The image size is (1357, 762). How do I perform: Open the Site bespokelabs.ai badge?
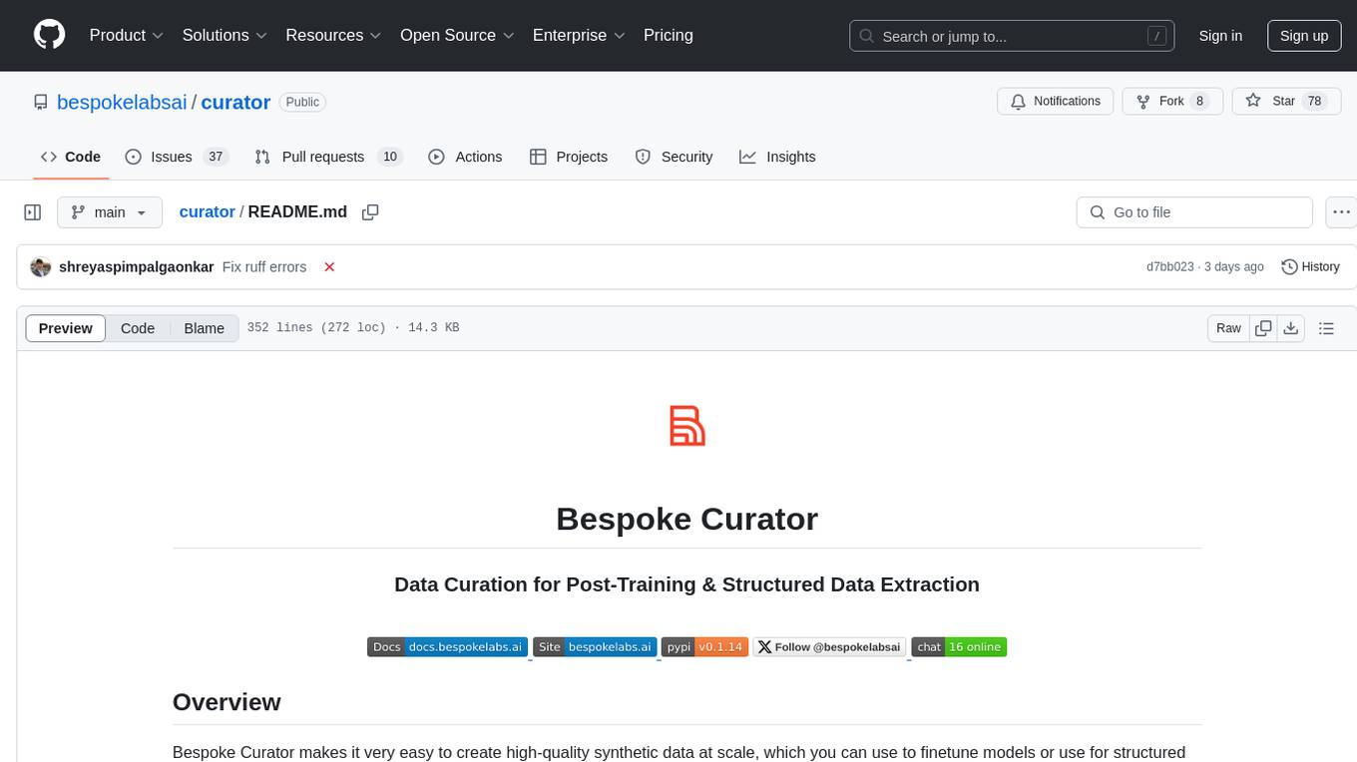click(x=595, y=647)
